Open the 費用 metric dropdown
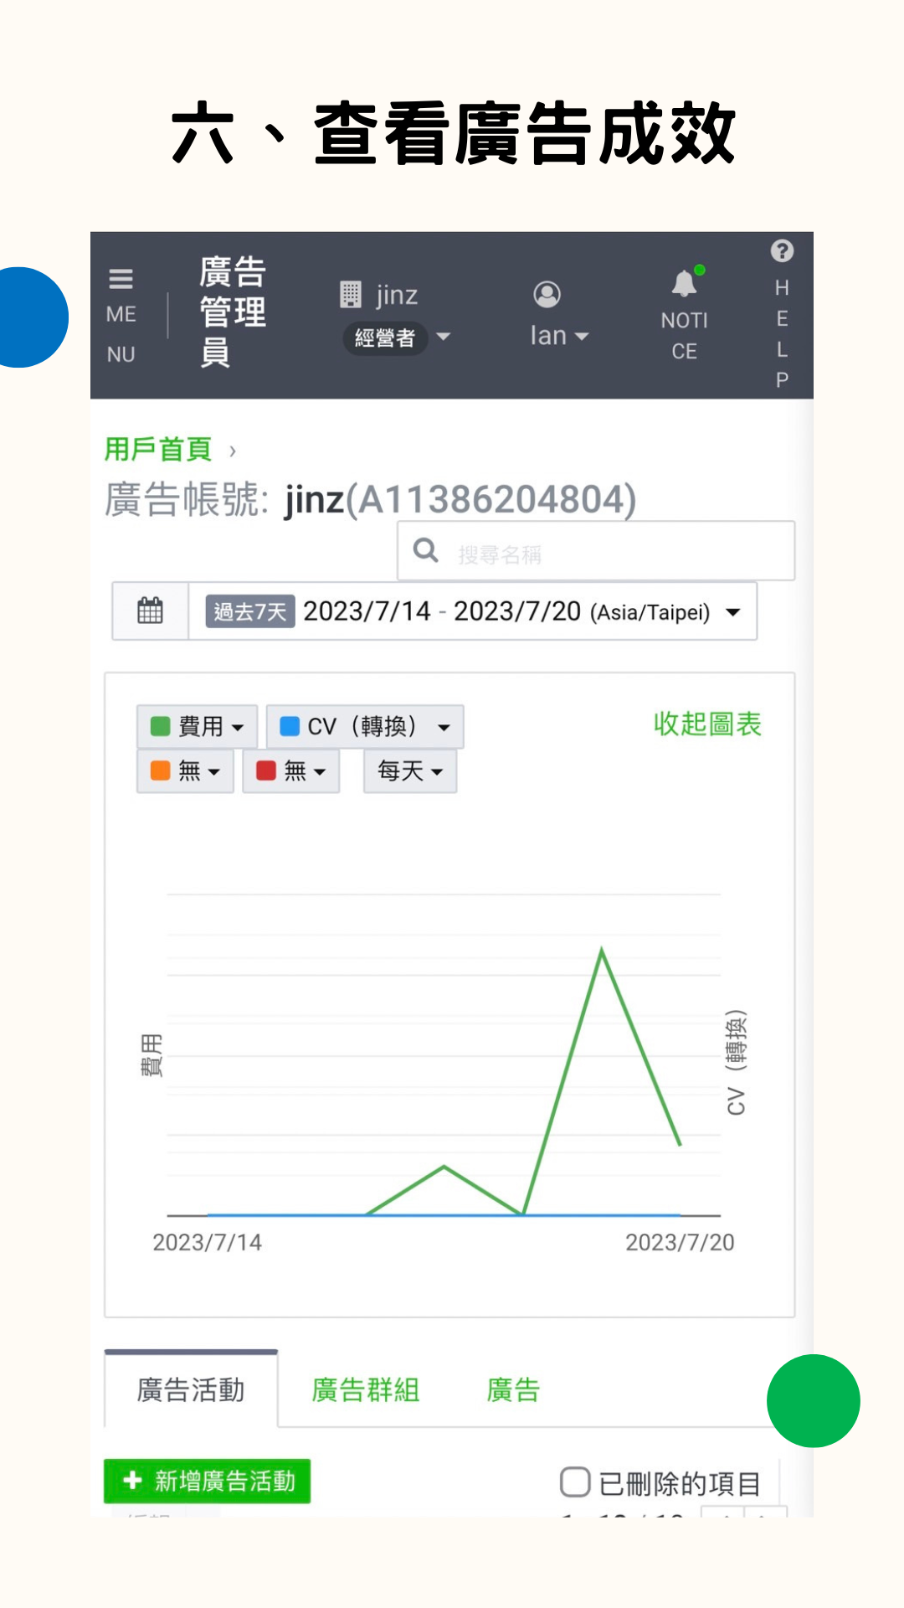This screenshot has width=904, height=1608. (197, 726)
